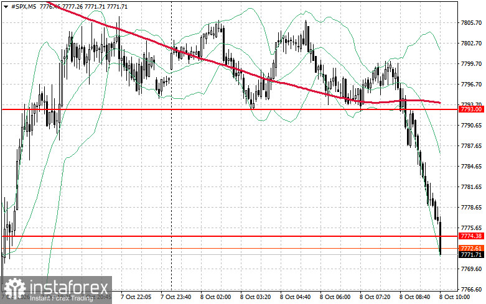
Task: Select the 8 Oct 10:00 time label
Action: tap(454, 297)
